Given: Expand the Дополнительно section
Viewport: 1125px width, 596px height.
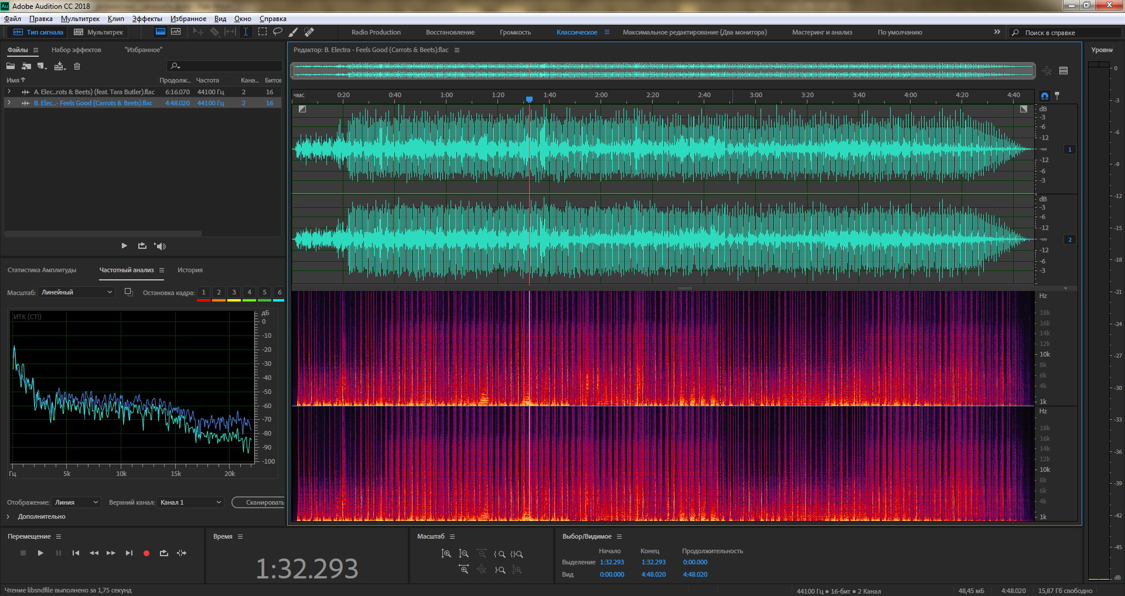Looking at the screenshot, I should pyautogui.click(x=8, y=516).
